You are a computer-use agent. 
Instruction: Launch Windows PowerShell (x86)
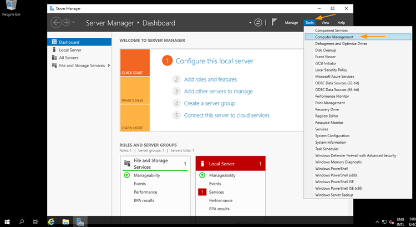(336, 175)
